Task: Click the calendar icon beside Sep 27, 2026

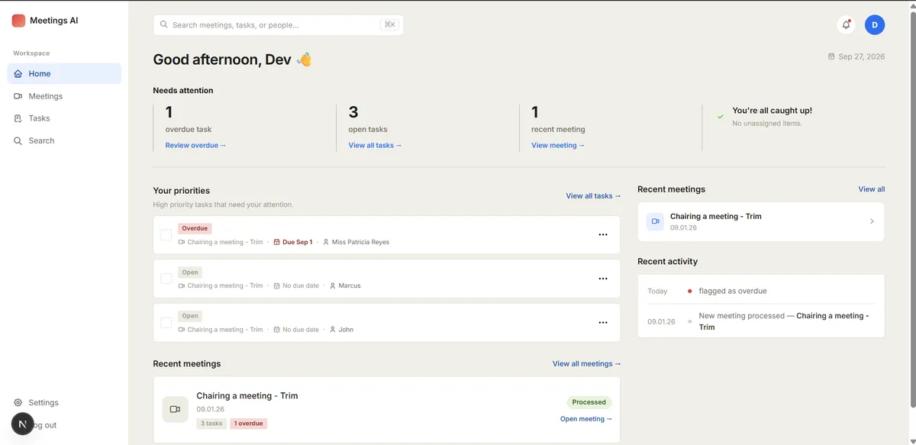Action: pyautogui.click(x=831, y=56)
